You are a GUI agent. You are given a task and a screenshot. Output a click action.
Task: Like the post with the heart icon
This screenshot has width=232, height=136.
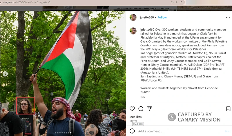132,109
